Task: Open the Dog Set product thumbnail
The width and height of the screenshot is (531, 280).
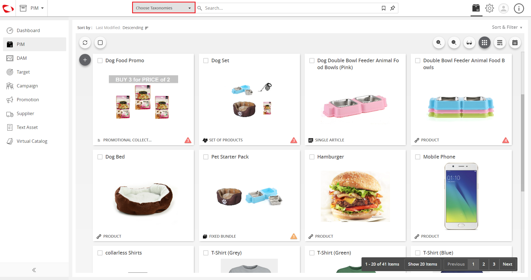Action: [x=252, y=100]
